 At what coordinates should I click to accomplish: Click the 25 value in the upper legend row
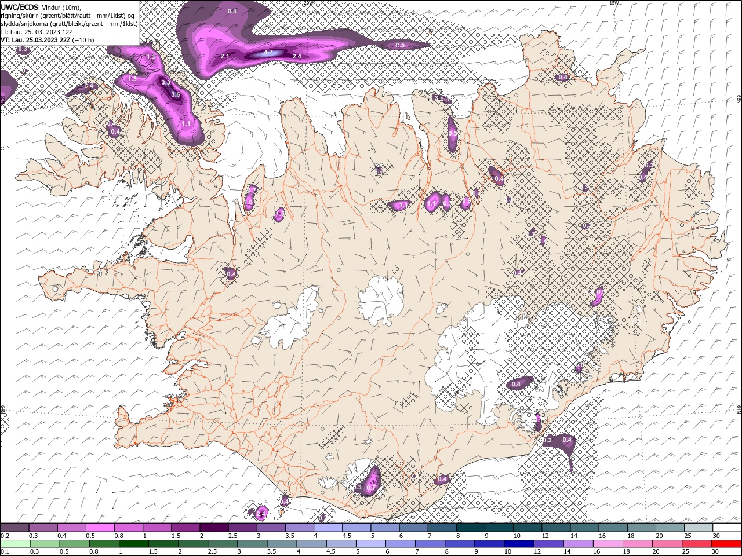[688, 536]
